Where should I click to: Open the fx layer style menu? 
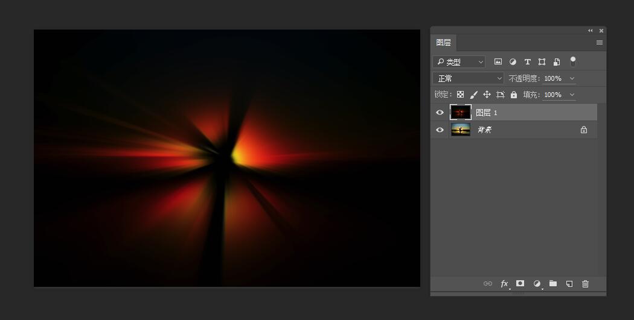[x=504, y=284]
